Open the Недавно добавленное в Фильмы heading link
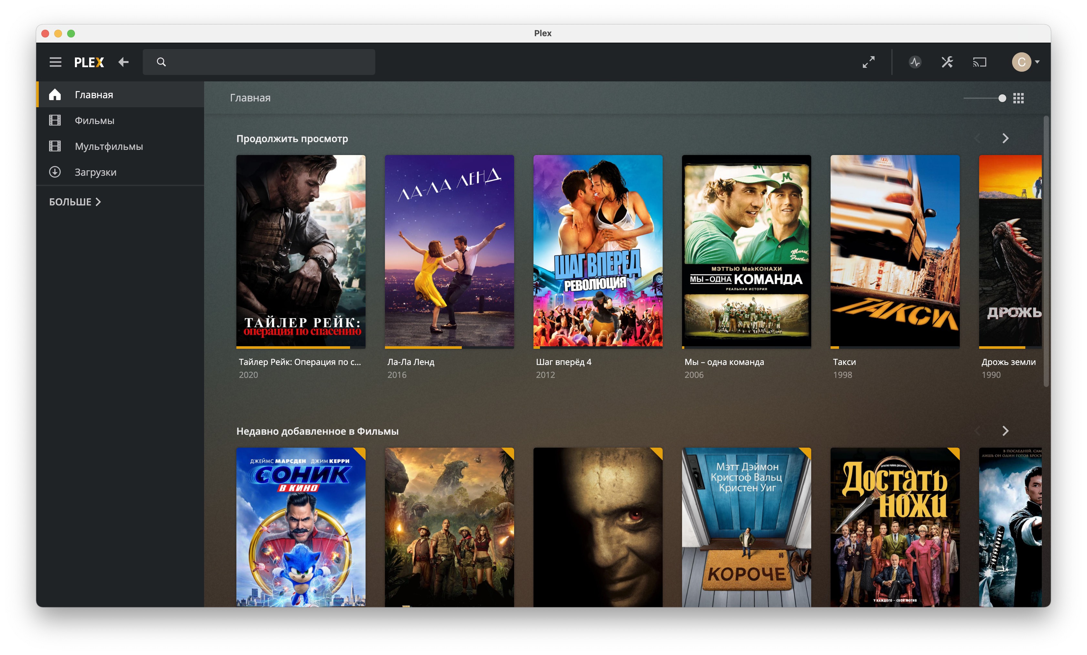Viewport: 1087px width, 655px height. [x=317, y=431]
